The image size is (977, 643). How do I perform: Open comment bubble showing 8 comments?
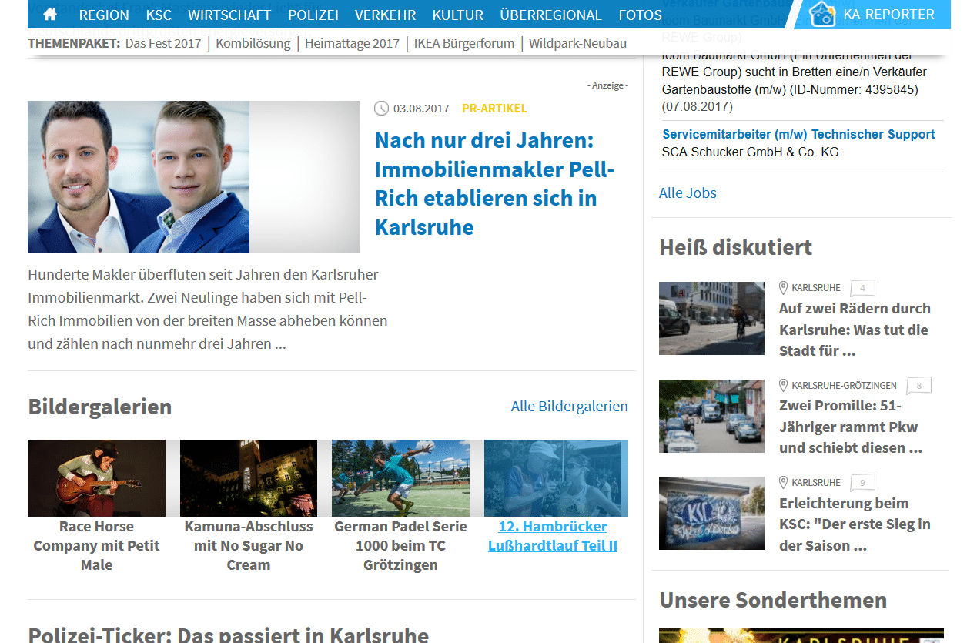coord(918,386)
